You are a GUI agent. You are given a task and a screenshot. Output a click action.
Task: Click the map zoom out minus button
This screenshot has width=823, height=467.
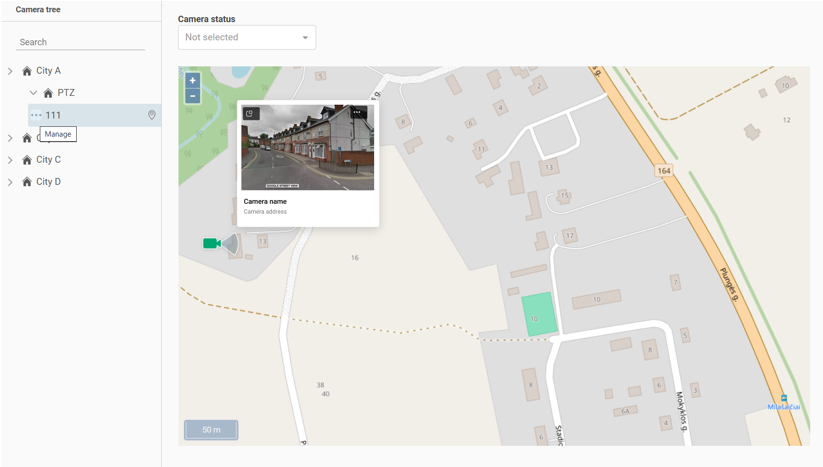tap(193, 96)
